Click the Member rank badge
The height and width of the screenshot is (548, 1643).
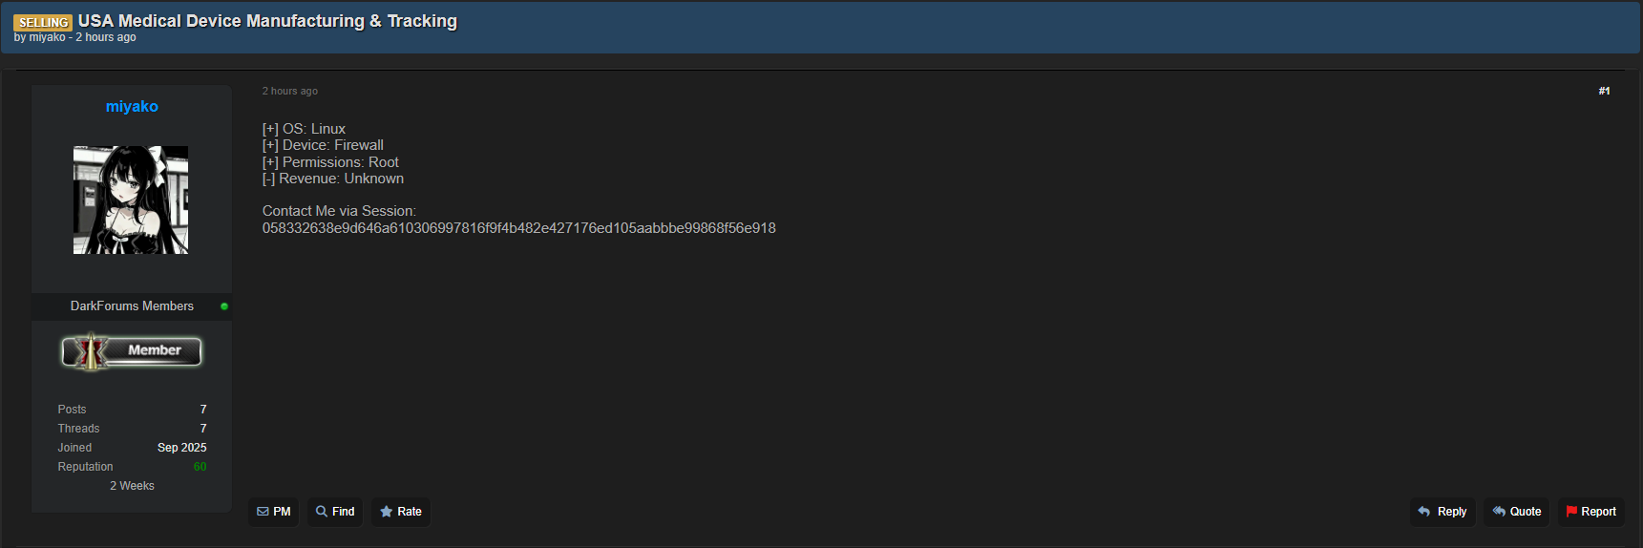[132, 351]
